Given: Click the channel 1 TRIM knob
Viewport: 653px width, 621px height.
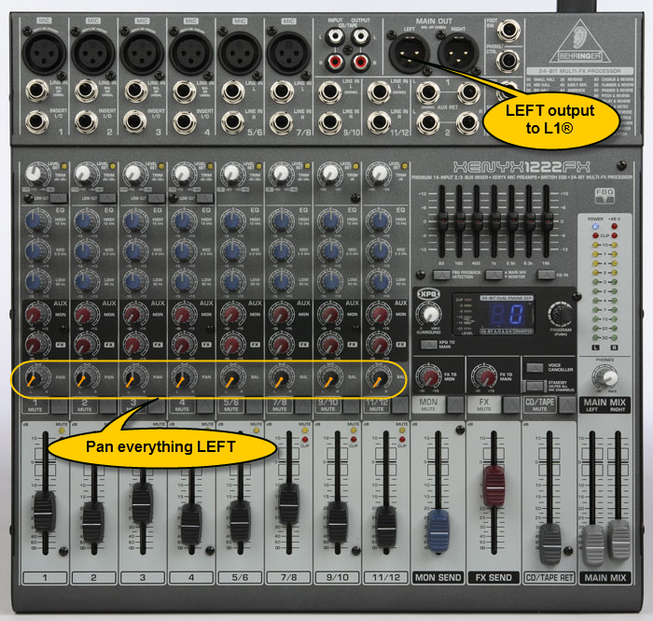Looking at the screenshot, I should pyautogui.click(x=35, y=172).
